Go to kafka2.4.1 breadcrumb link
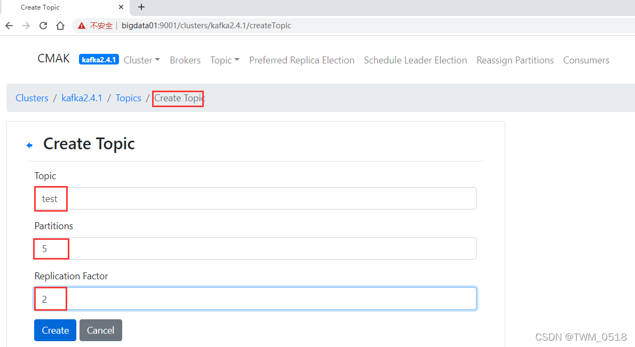The height and width of the screenshot is (347, 635). pos(82,98)
